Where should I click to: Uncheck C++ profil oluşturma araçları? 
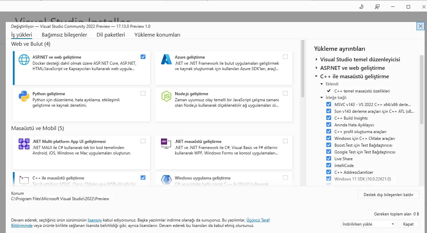(x=329, y=131)
